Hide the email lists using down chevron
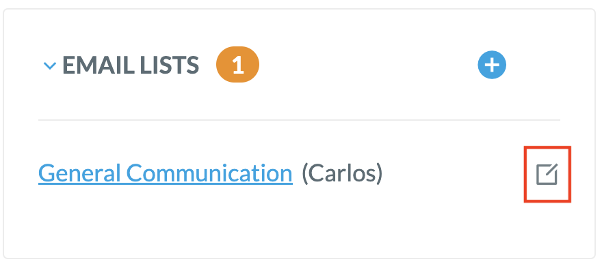Image resolution: width=602 pixels, height=266 pixels. 50,66
